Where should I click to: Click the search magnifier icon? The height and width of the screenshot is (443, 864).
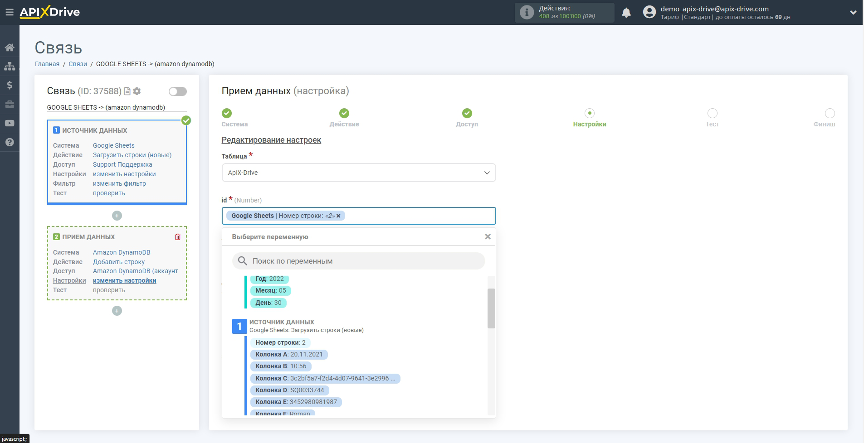[x=243, y=261]
